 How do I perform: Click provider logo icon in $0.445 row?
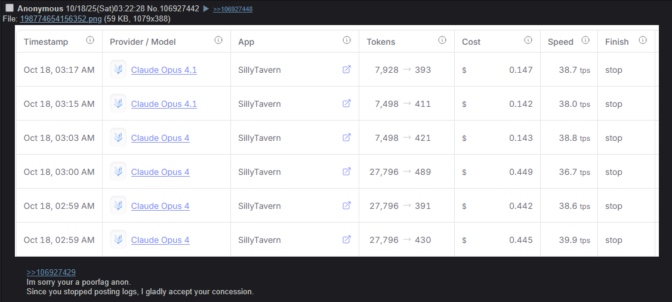tap(118, 239)
